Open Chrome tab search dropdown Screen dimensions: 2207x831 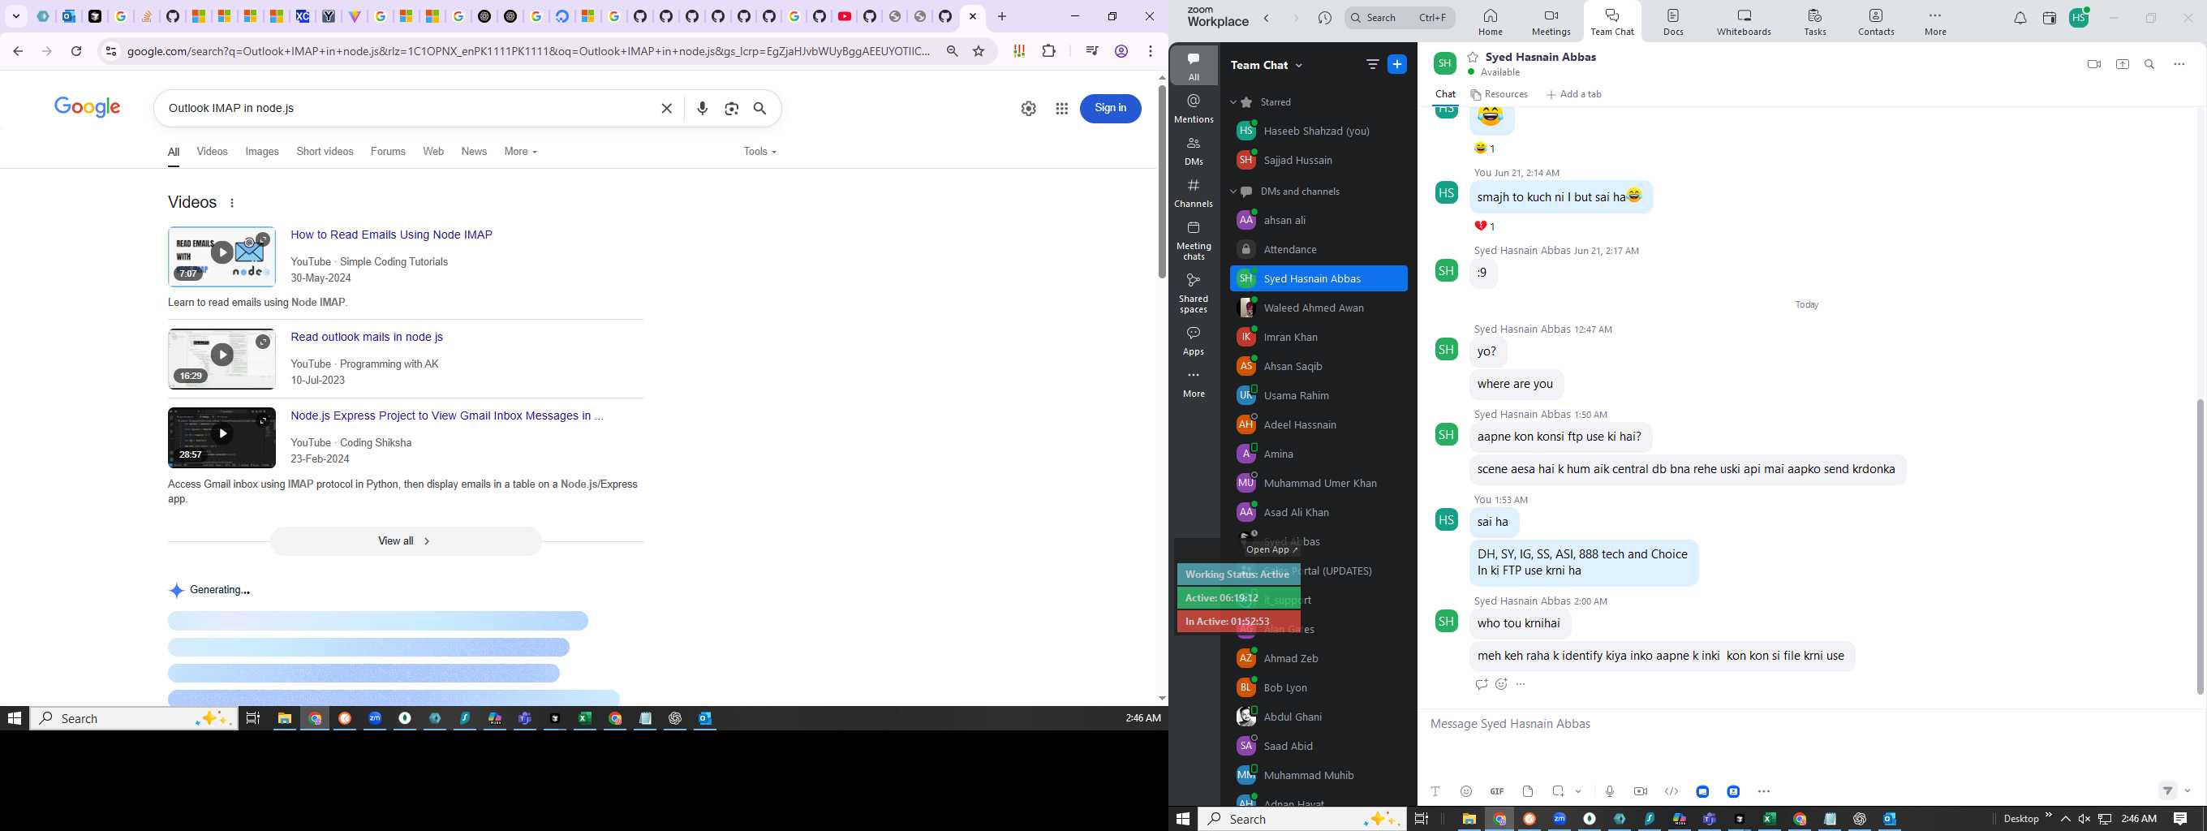click(15, 16)
